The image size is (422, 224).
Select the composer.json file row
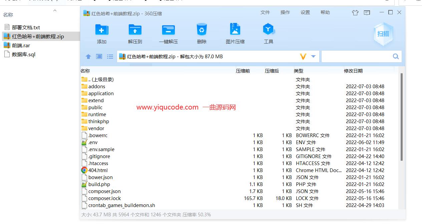[240, 191]
